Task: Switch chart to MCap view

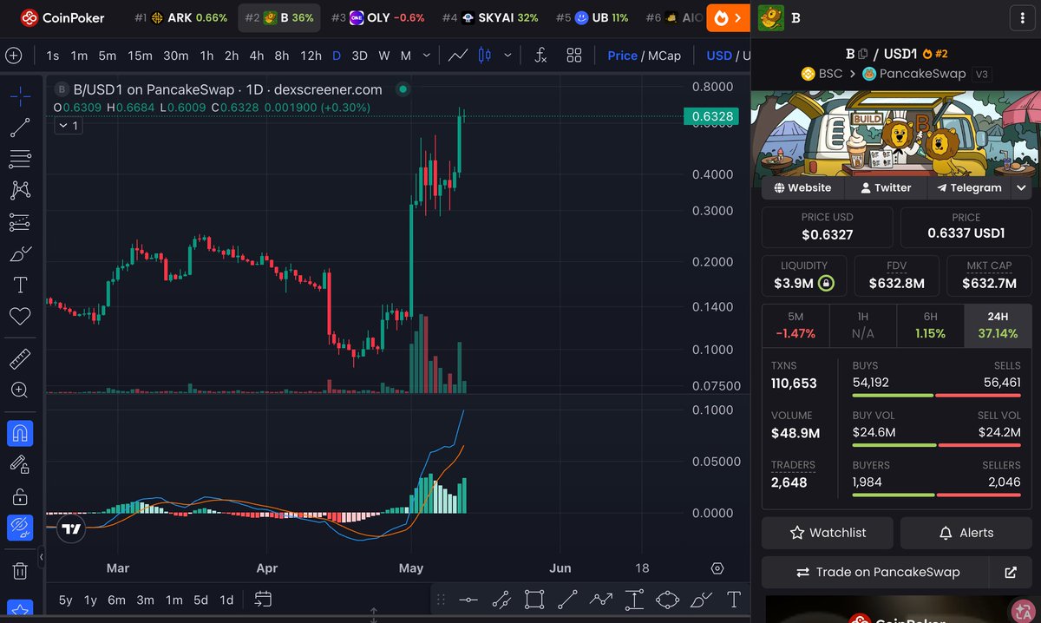Action: coord(664,56)
